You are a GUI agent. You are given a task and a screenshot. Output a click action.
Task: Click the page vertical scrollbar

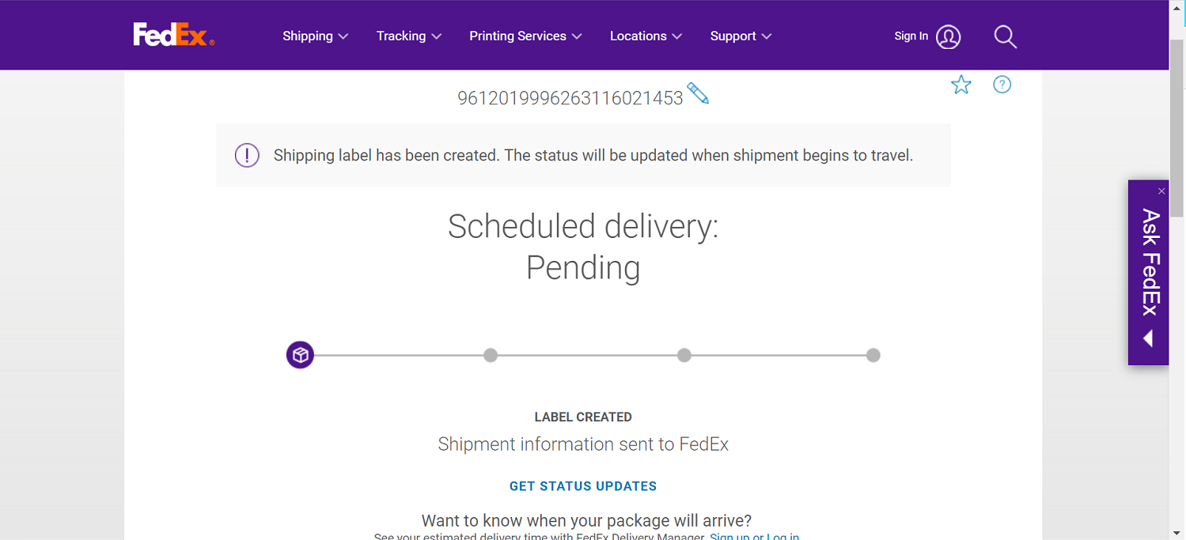pos(1177,270)
